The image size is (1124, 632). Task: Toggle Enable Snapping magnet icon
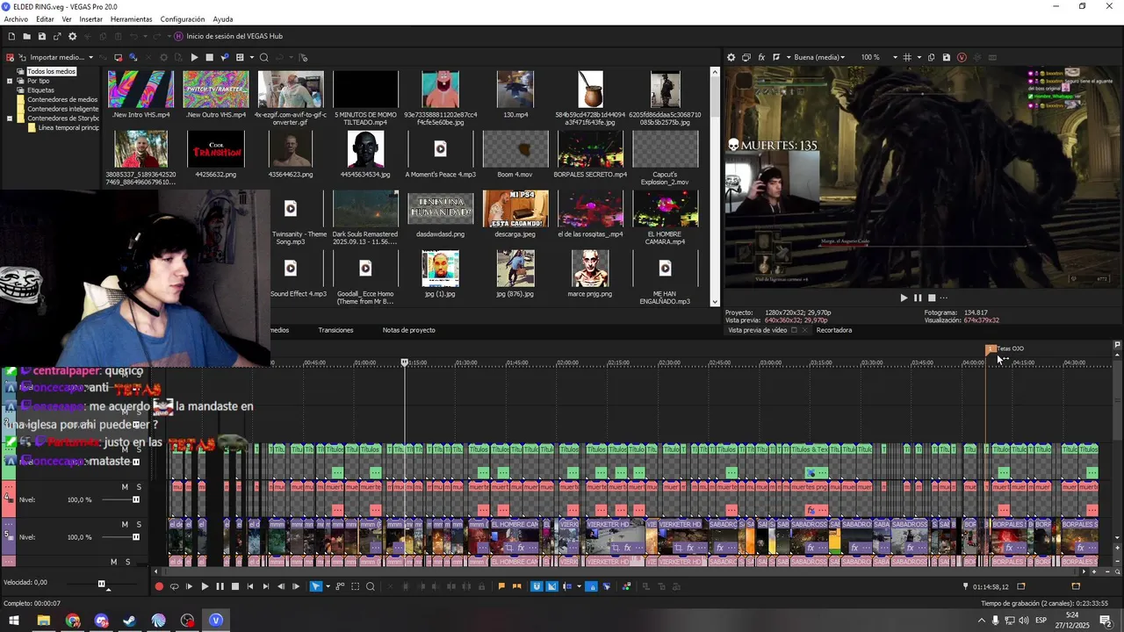pyautogui.click(x=536, y=586)
